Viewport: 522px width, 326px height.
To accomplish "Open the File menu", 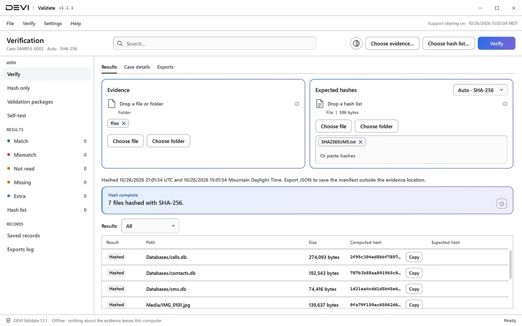I will [11, 24].
